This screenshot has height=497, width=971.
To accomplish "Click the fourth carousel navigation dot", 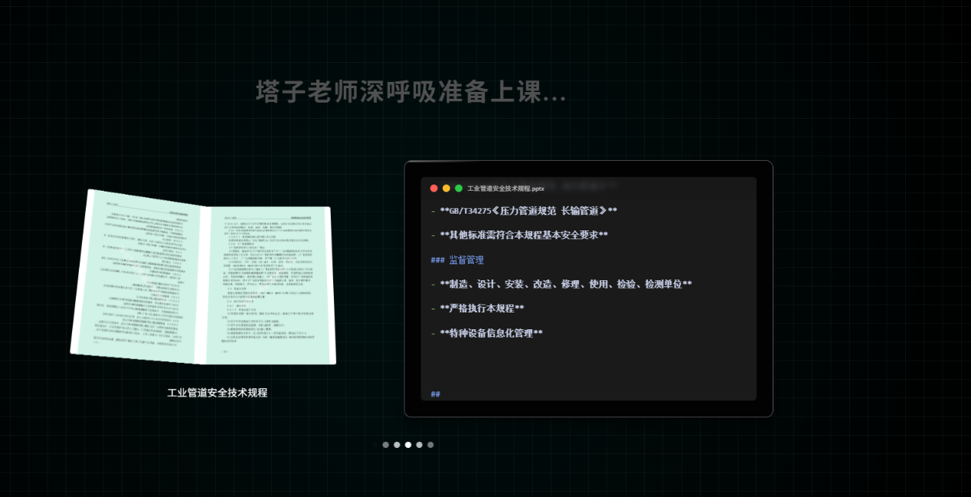I will pos(419,444).
